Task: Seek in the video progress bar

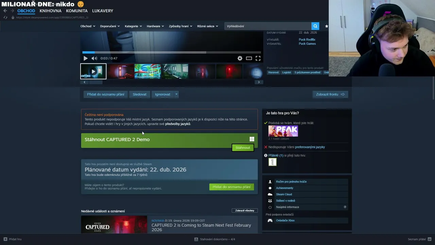Action: (172, 52)
